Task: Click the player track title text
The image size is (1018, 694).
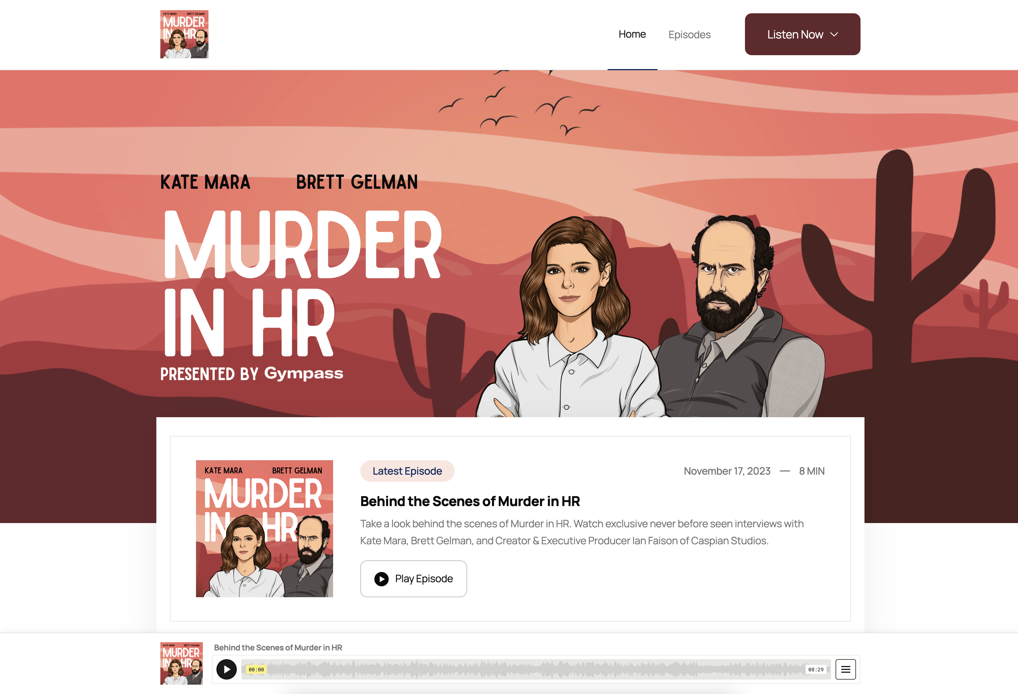Action: (278, 647)
